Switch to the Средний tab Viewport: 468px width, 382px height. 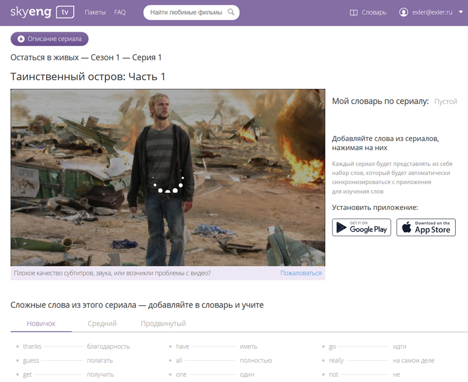102,324
